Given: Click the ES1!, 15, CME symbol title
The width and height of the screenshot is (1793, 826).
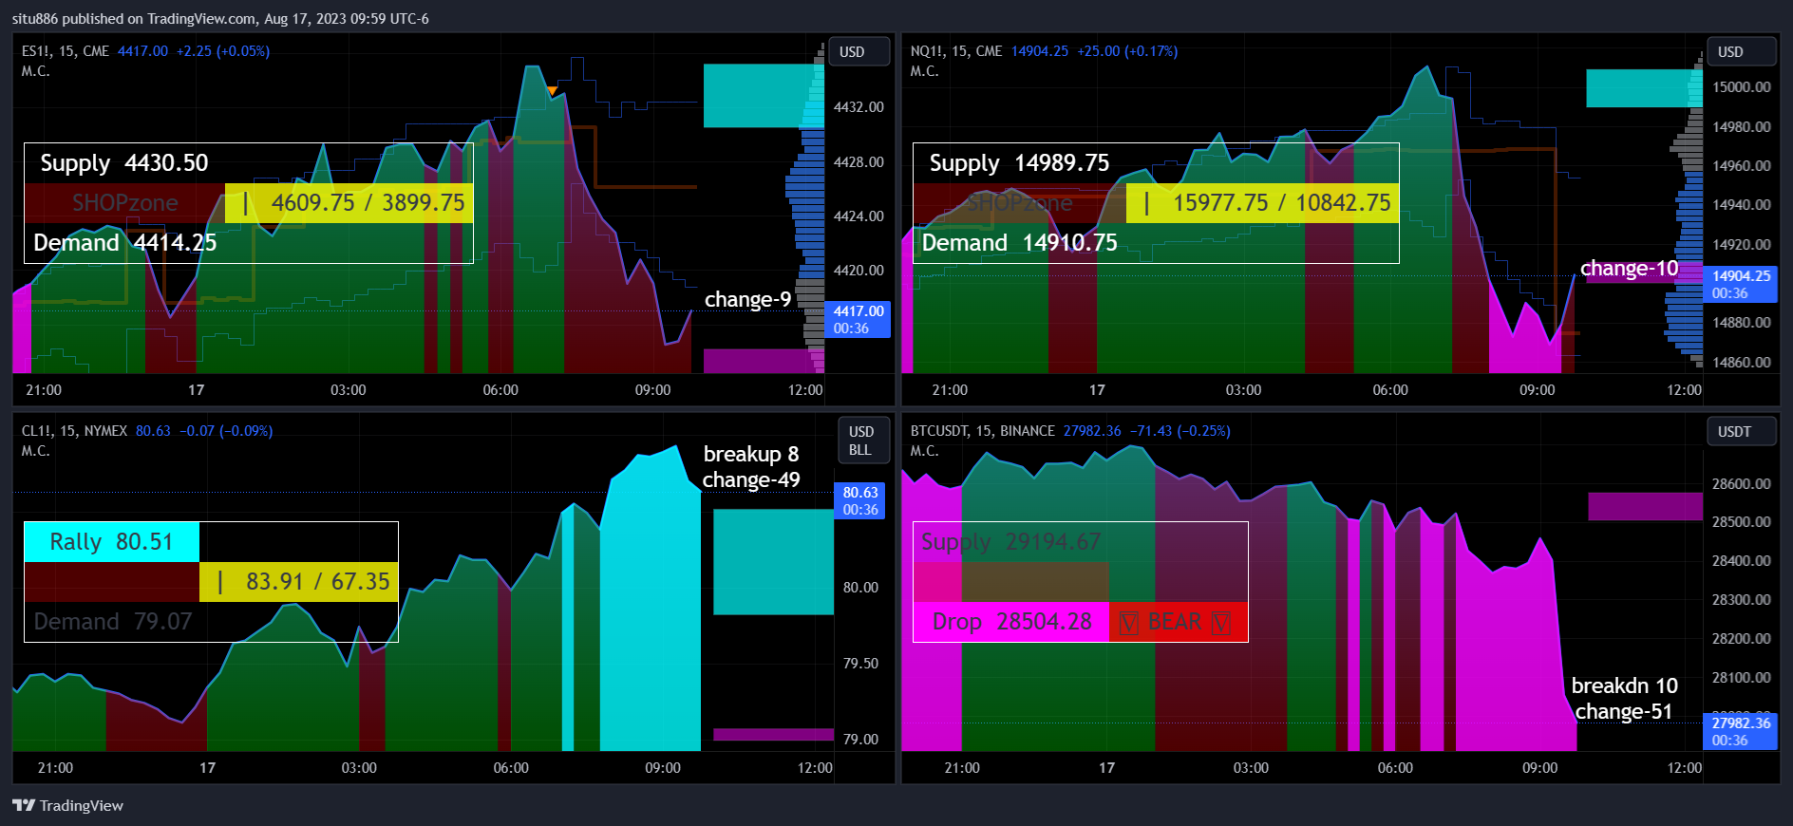Looking at the screenshot, I should [x=66, y=51].
